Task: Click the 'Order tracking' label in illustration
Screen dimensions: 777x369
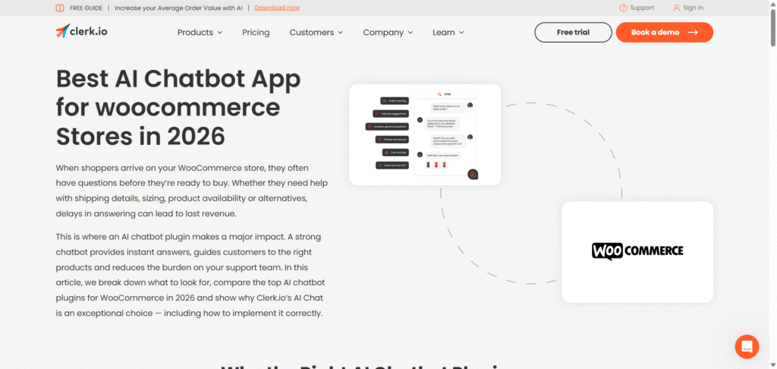Action: [x=395, y=101]
